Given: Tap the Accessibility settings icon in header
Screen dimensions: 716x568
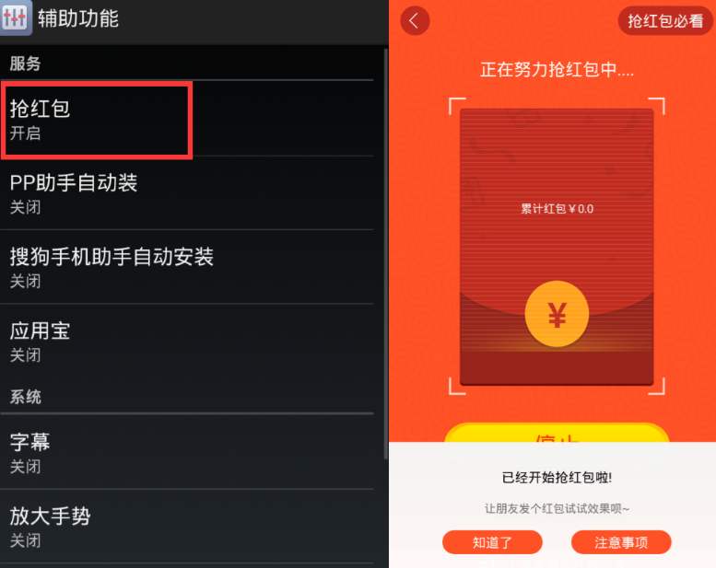Looking at the screenshot, I should pos(16,17).
